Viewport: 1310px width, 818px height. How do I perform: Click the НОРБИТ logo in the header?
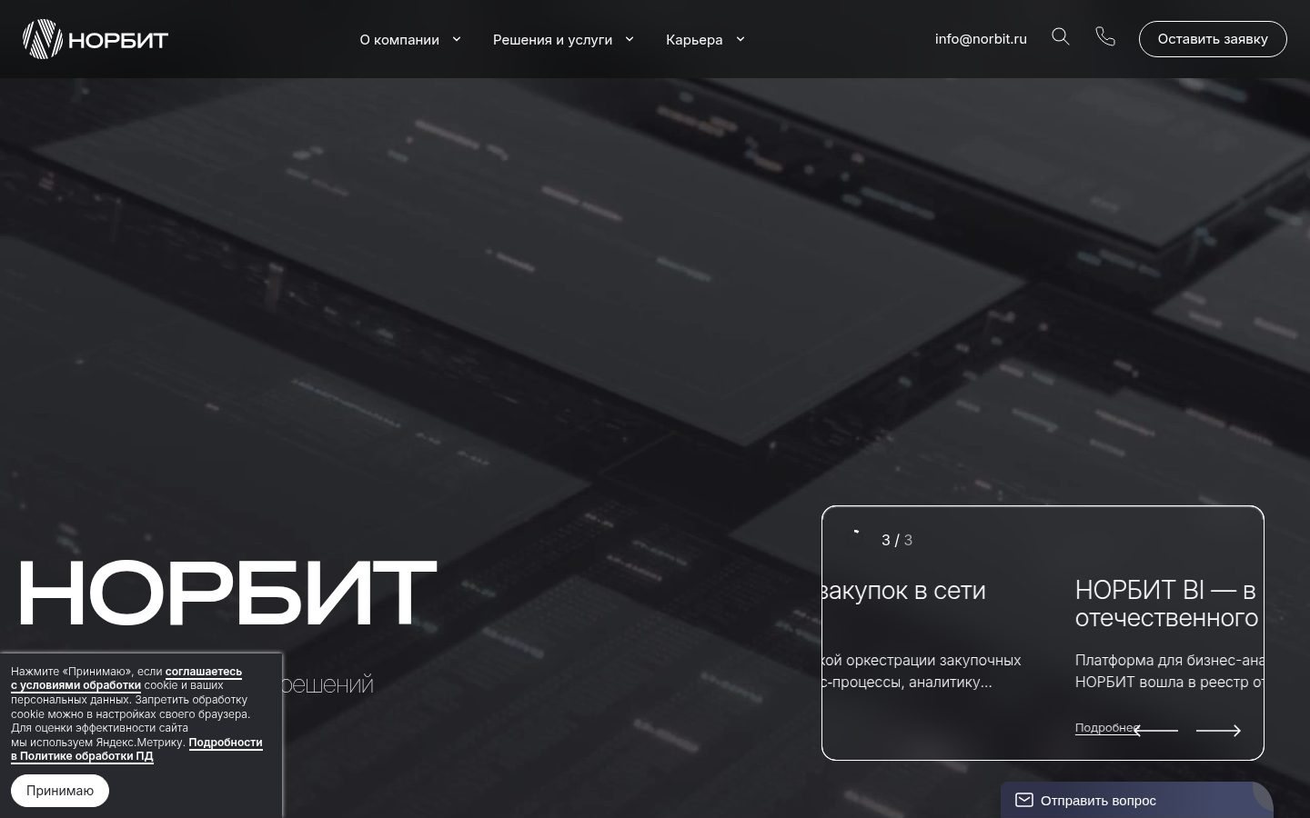[96, 39]
